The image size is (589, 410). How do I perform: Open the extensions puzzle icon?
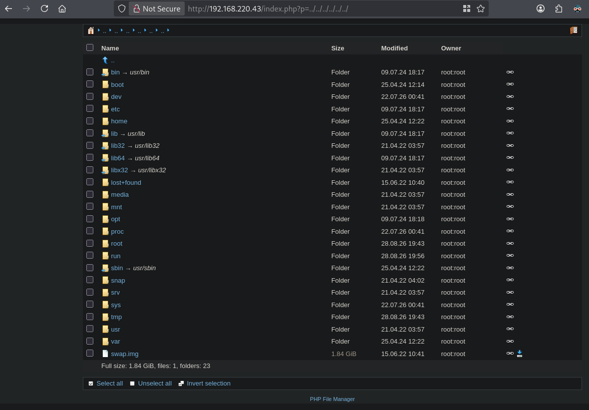pyautogui.click(x=559, y=8)
